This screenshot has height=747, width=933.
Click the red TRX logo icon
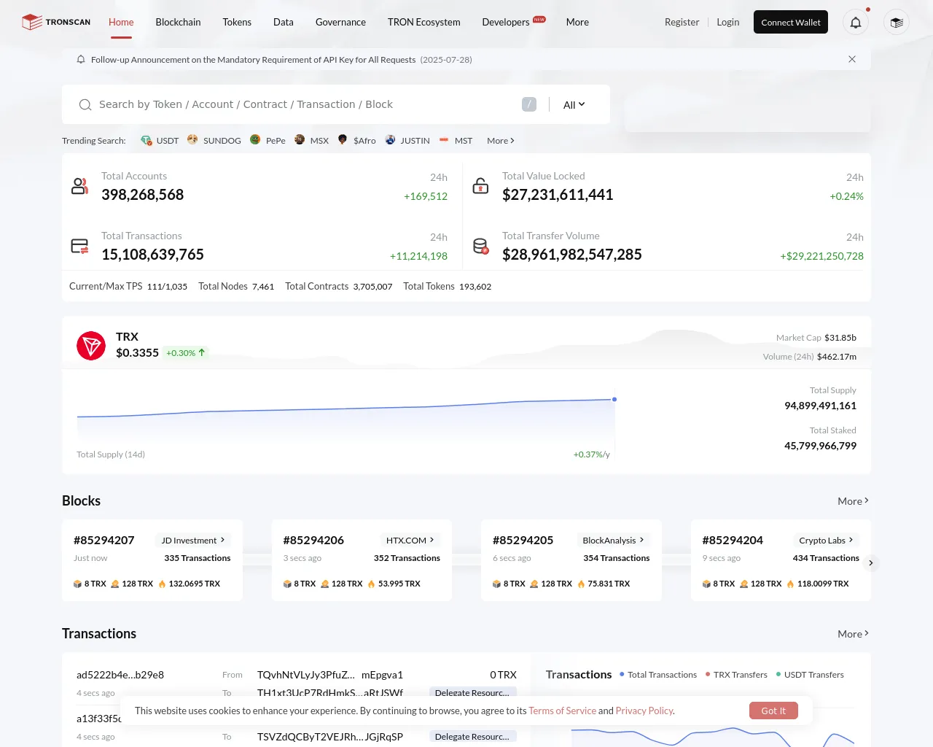pos(91,346)
